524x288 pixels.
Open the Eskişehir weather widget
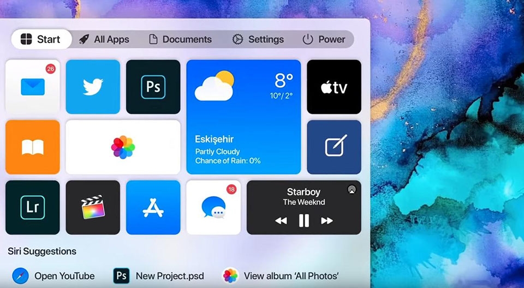(x=243, y=117)
